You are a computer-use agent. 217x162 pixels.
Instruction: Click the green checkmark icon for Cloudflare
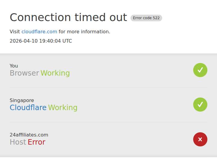(200, 105)
